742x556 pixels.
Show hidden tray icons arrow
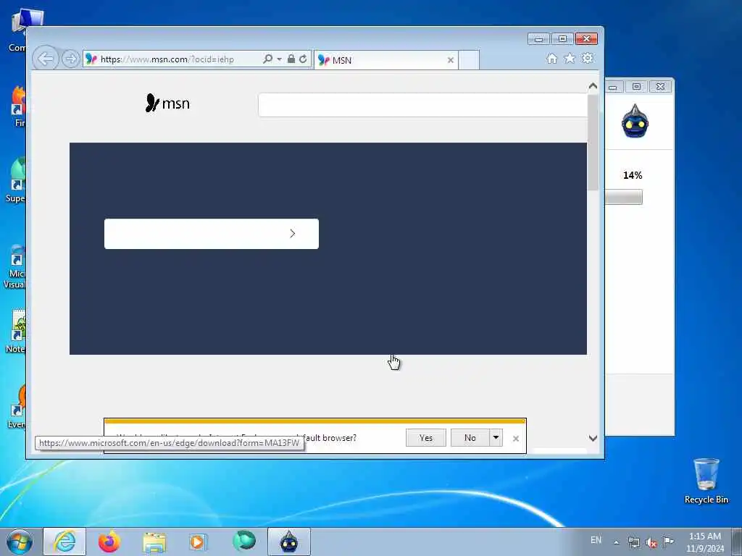click(616, 542)
